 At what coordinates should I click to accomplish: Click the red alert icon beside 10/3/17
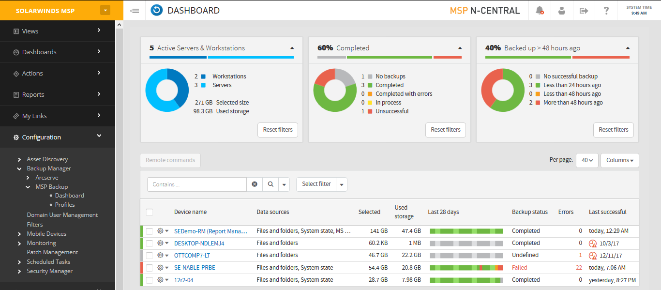click(x=593, y=243)
